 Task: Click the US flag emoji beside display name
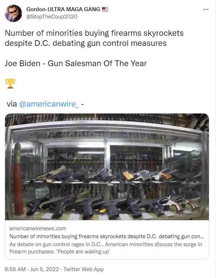105,9
